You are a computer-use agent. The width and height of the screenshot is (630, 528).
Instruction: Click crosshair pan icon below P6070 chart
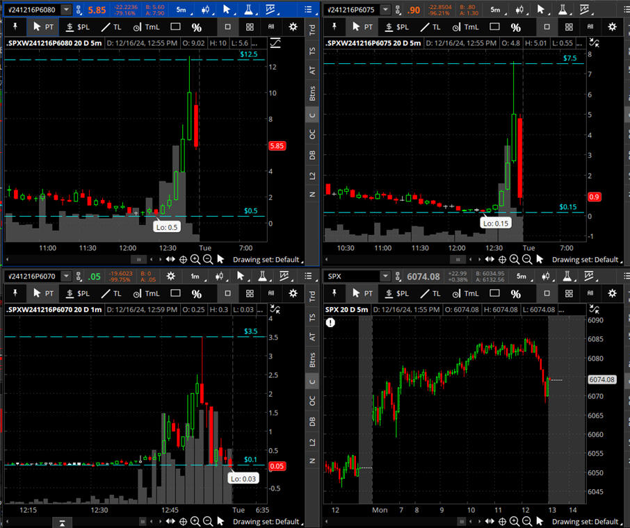coord(183,522)
